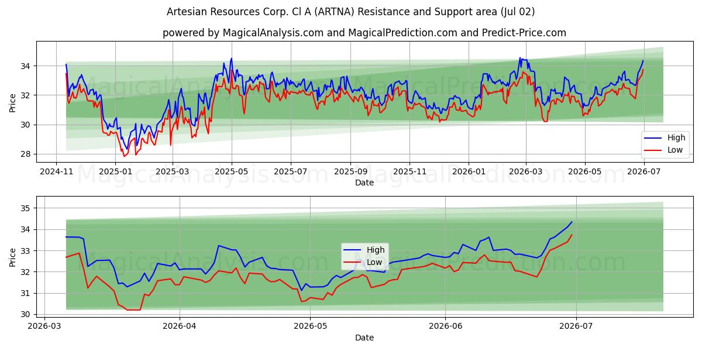Click the '2025-07' date tick on the top chart

pyautogui.click(x=291, y=171)
